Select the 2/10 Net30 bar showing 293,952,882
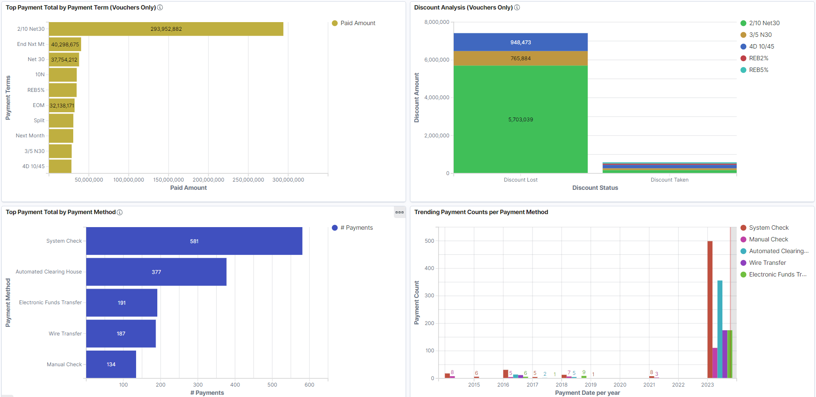816x397 pixels. click(166, 29)
